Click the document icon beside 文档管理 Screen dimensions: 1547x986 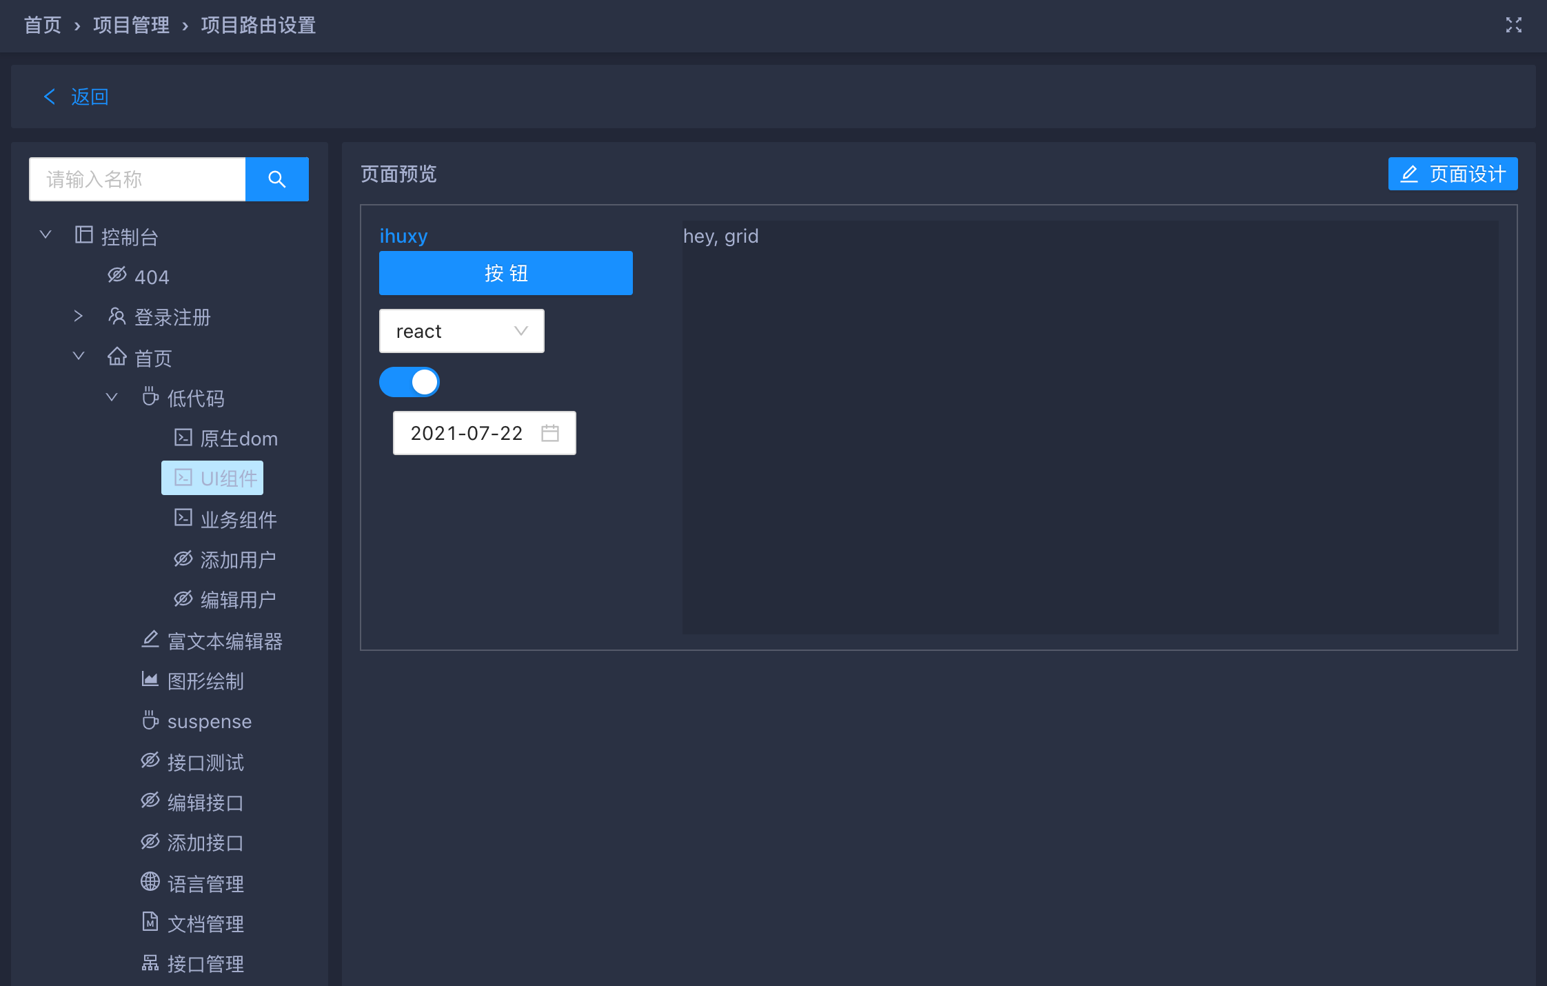click(x=150, y=922)
